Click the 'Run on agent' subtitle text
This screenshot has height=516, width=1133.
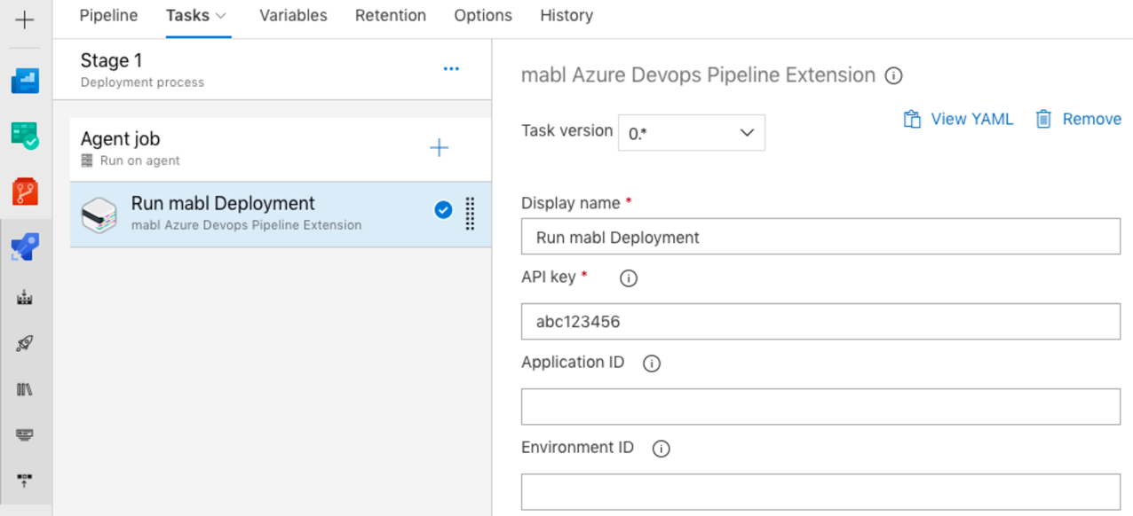(140, 160)
